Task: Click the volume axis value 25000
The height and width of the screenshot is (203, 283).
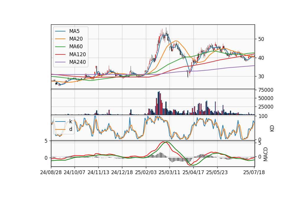Action: coord(266,107)
